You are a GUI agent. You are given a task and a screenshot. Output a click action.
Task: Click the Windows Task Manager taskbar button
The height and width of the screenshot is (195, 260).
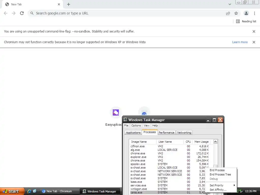[x=100, y=191]
